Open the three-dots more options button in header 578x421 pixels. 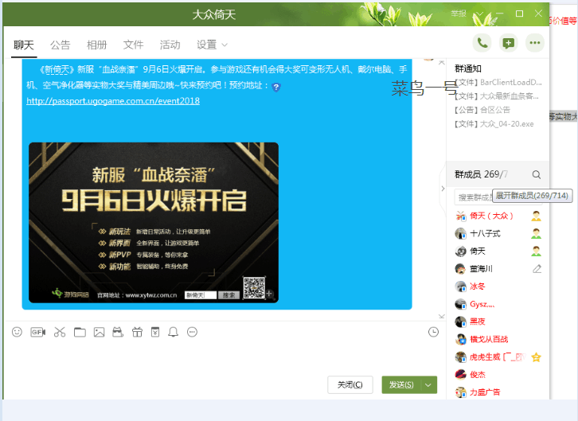(534, 43)
